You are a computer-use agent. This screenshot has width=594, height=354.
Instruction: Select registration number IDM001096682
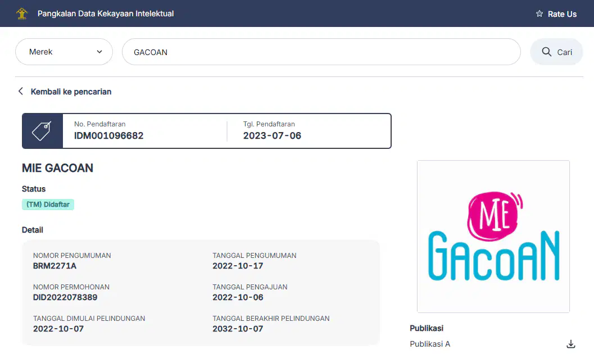coord(108,135)
